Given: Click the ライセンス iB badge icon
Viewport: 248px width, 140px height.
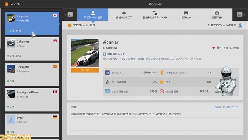Looking at the screenshot, I should click(x=107, y=73).
